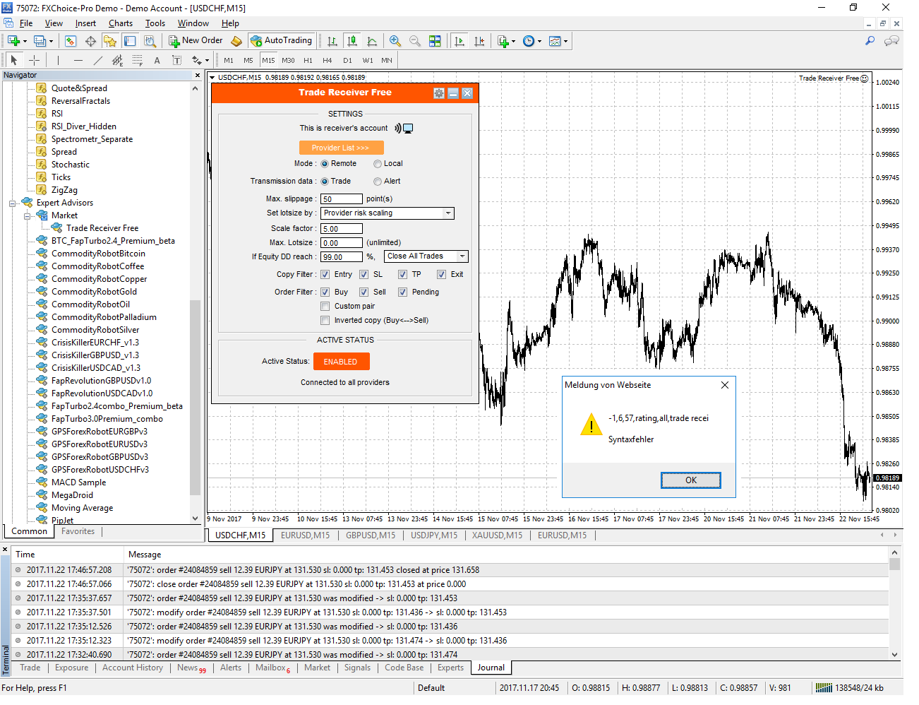Open the Strategy Tester icon
Screen dimensions: 919x705
[150, 41]
